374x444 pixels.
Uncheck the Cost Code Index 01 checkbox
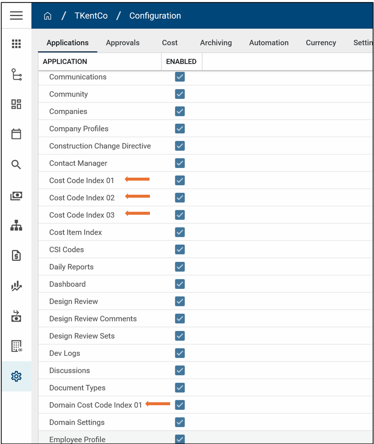(x=180, y=180)
